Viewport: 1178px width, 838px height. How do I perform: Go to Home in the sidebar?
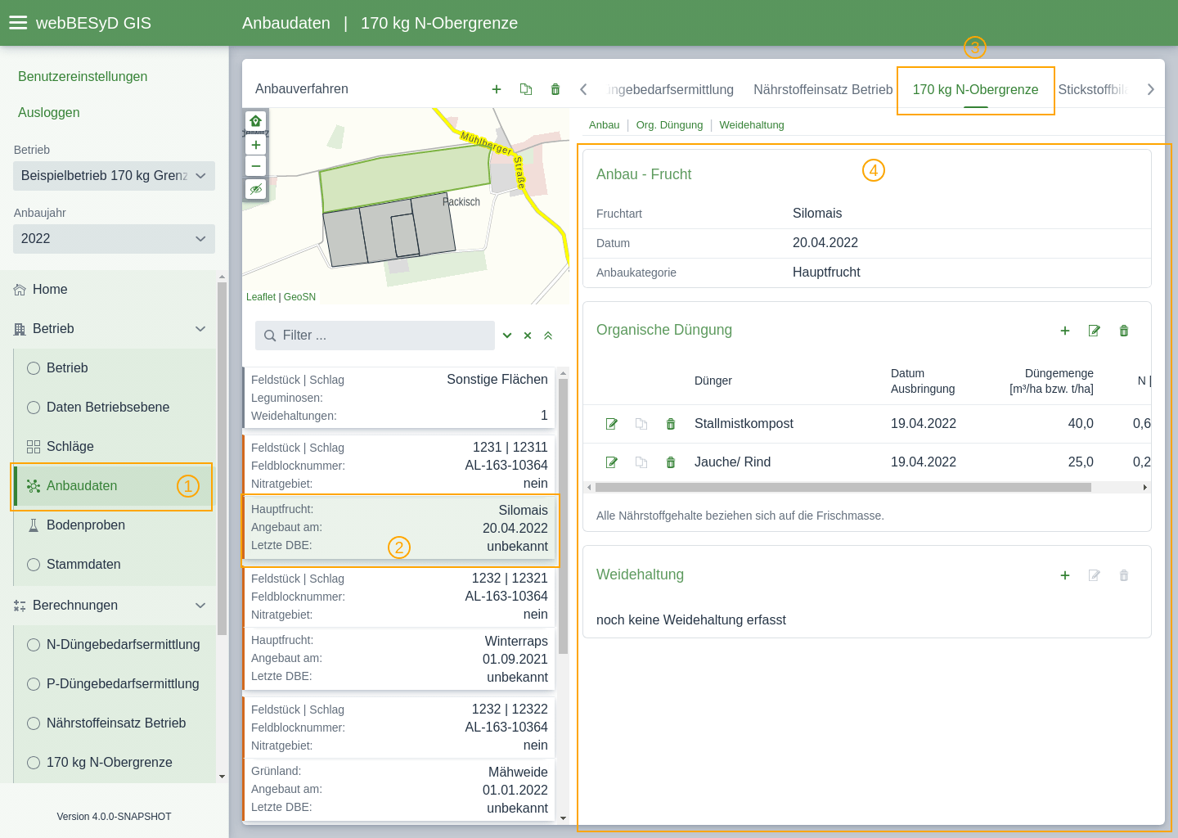[x=109, y=290]
